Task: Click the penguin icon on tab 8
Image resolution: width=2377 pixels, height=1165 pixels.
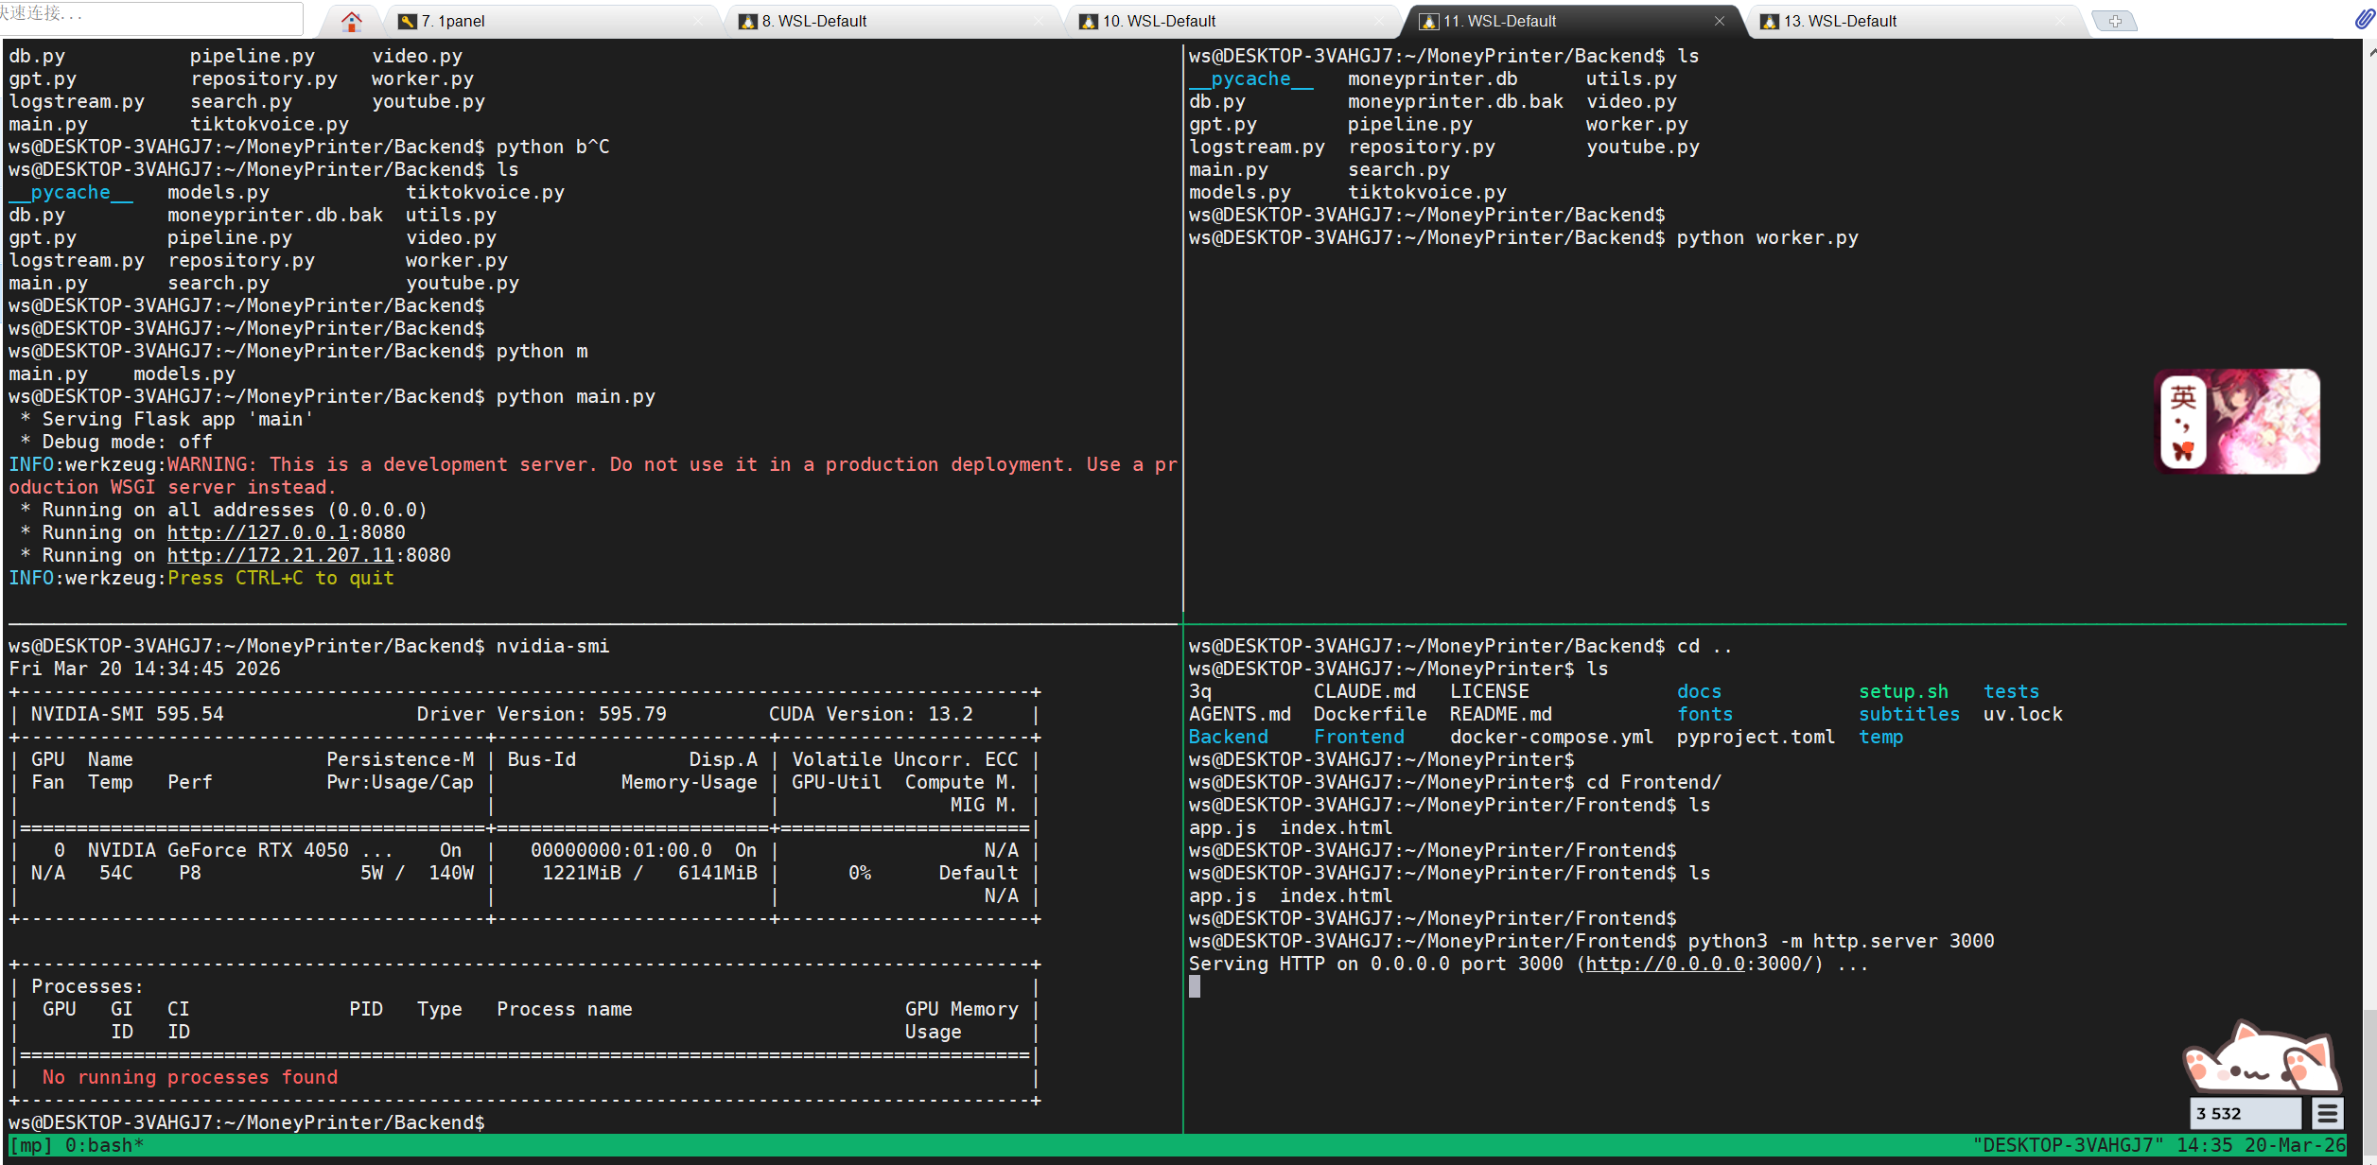Action: coord(747,22)
